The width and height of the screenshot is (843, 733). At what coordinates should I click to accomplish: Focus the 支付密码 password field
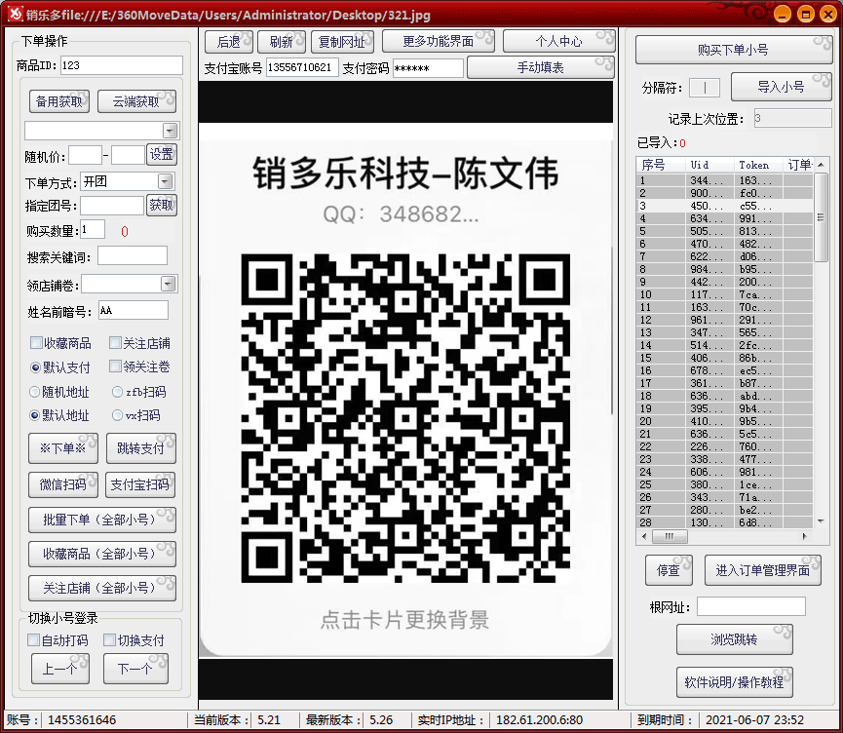(428, 68)
